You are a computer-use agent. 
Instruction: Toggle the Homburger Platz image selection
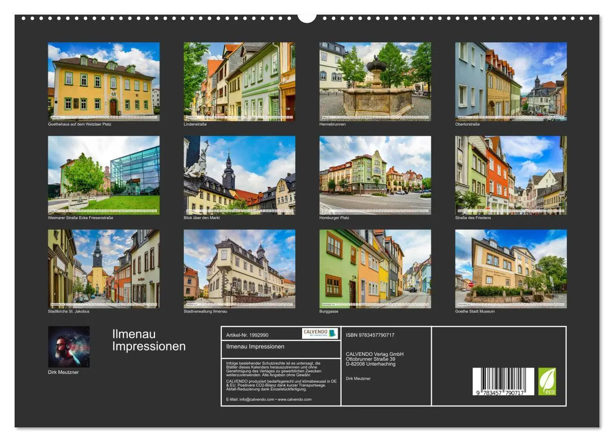[x=376, y=174]
